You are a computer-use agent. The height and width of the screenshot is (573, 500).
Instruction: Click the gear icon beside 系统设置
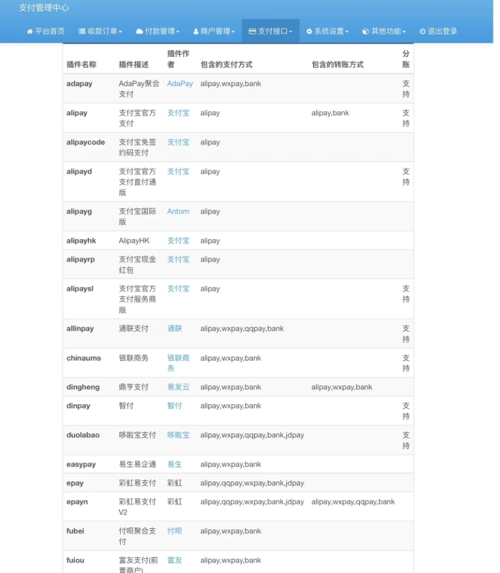[x=309, y=31]
